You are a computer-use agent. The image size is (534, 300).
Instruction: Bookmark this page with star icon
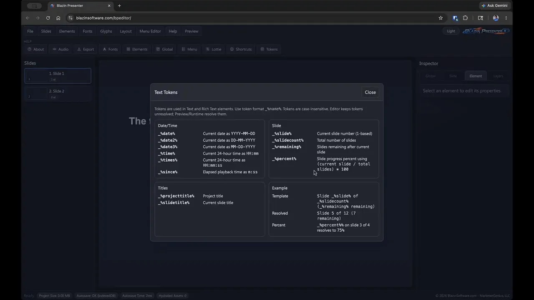(x=441, y=18)
